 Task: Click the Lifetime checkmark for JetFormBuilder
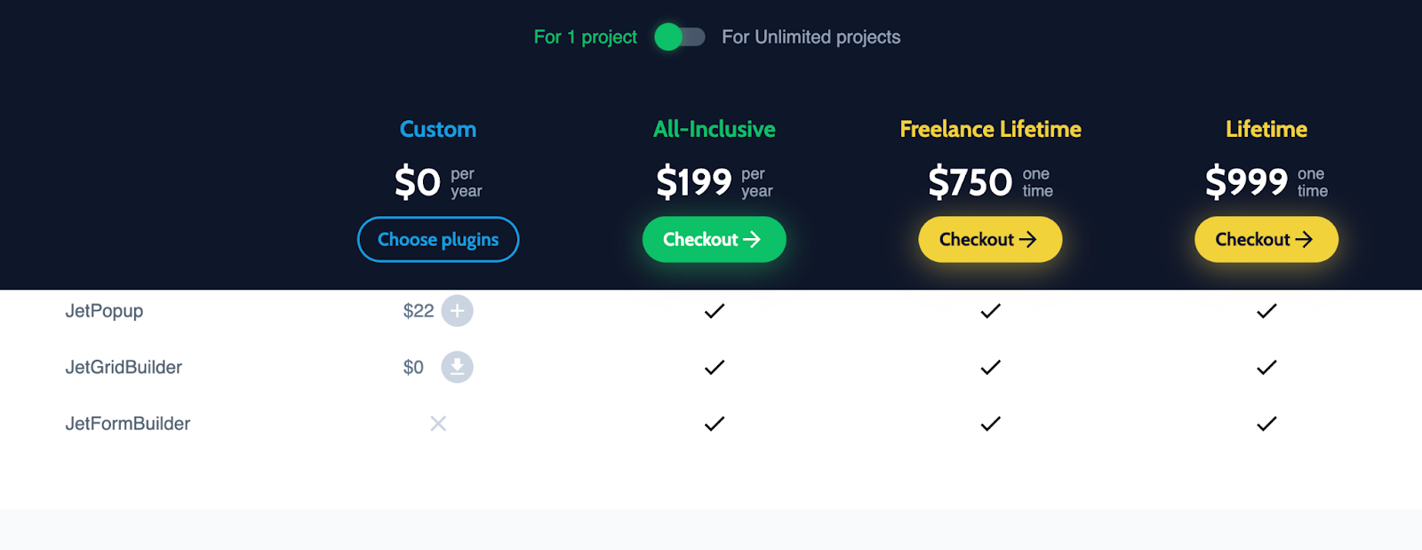[1266, 424]
